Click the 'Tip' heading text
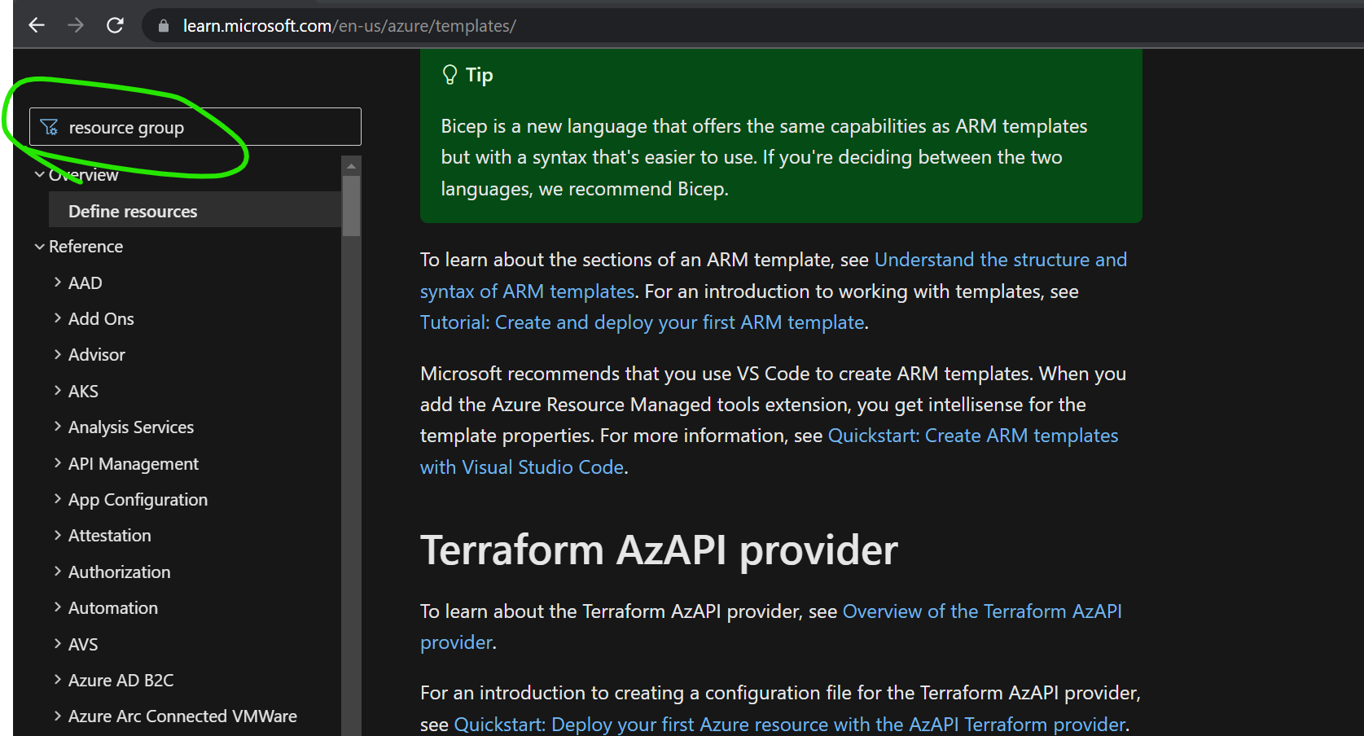The image size is (1364, 736). tap(480, 75)
